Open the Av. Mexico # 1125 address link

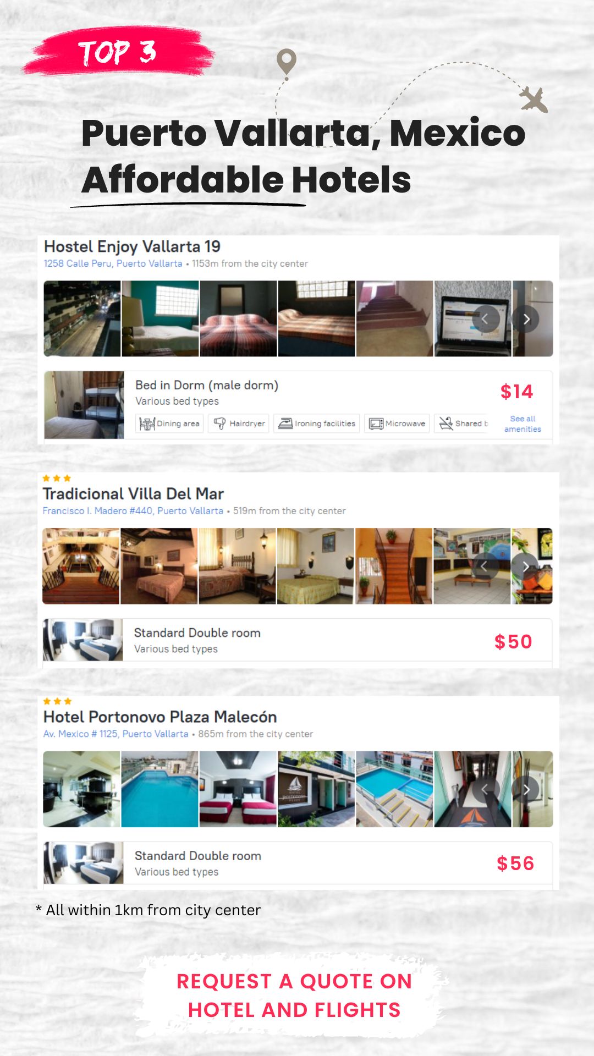[x=116, y=734]
